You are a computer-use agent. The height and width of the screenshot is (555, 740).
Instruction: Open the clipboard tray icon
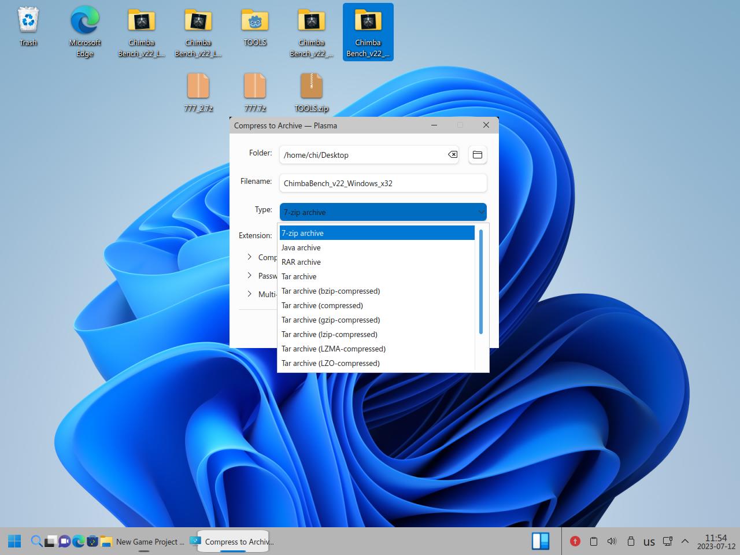[x=593, y=541]
